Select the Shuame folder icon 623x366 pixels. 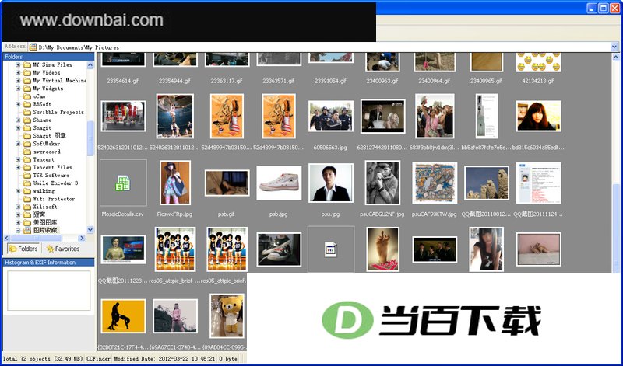pyautogui.click(x=27, y=120)
